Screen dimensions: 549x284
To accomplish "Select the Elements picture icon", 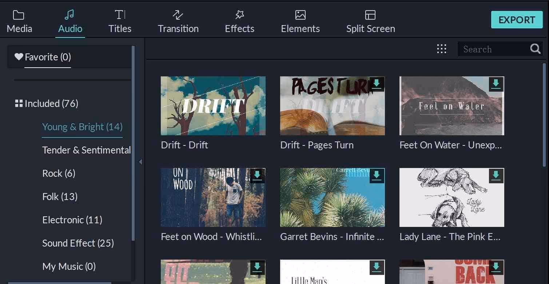I will pyautogui.click(x=299, y=15).
